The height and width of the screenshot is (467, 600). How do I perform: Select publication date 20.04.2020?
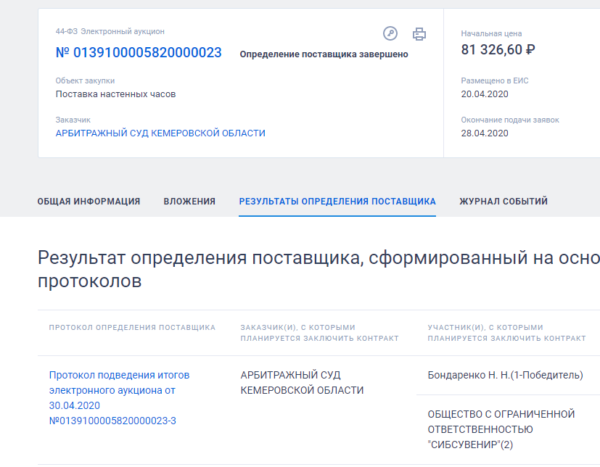pyautogui.click(x=485, y=94)
